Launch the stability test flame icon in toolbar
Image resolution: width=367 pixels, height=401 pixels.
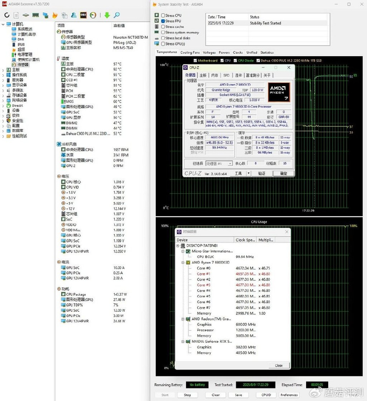click(x=55, y=15)
